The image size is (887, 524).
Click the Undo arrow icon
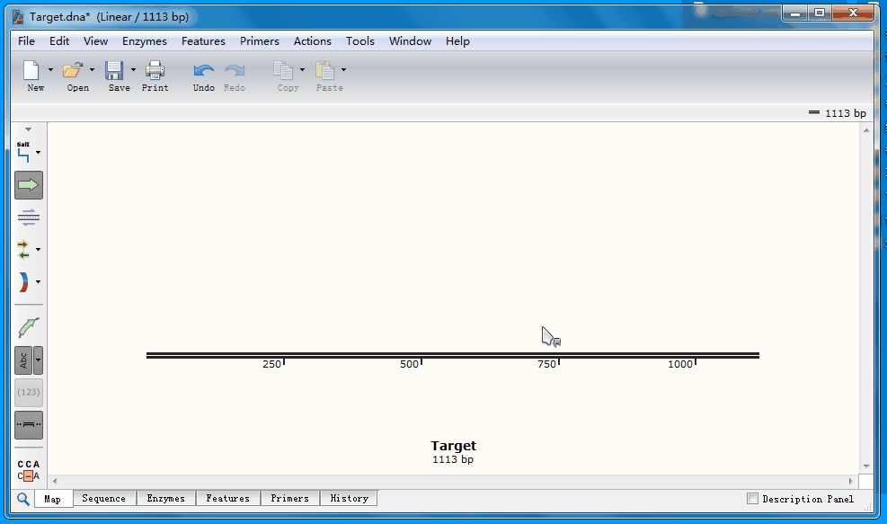tap(204, 71)
